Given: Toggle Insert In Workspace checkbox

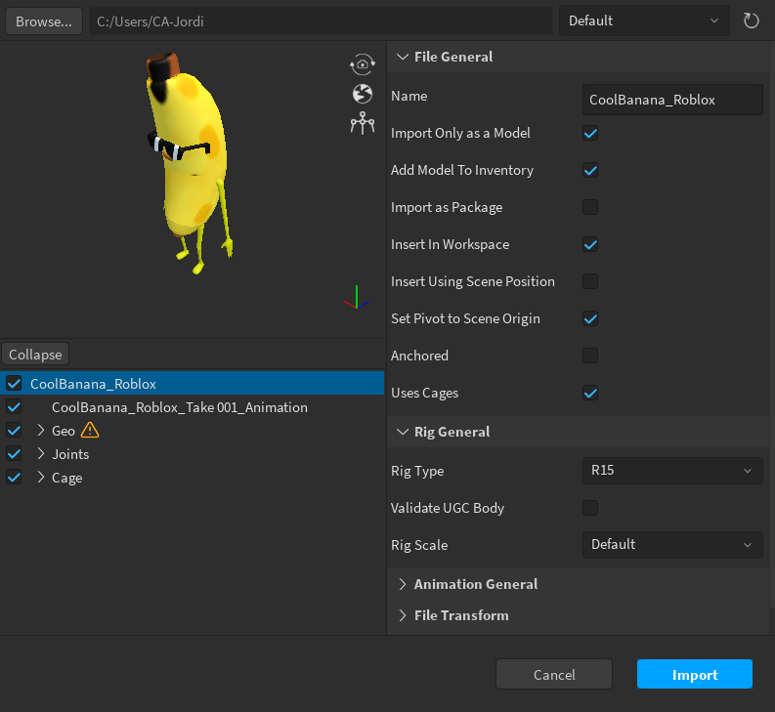Looking at the screenshot, I should point(590,244).
